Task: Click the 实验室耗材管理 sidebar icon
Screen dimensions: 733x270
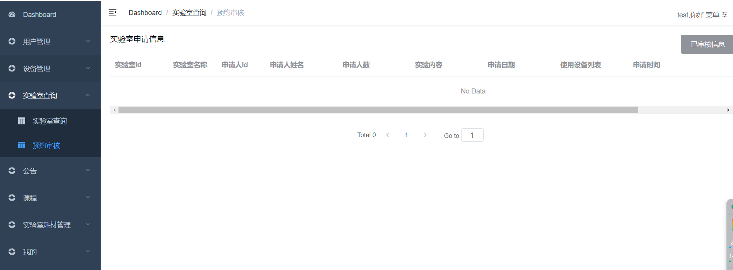Action: [12, 225]
